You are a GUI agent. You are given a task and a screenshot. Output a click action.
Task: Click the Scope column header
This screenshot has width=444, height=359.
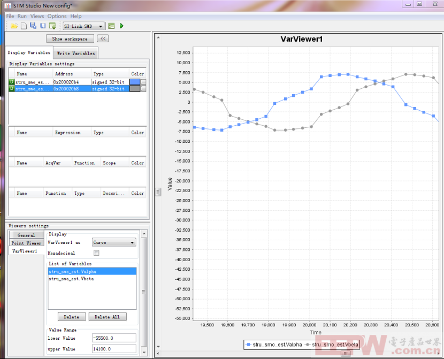[x=114, y=163]
